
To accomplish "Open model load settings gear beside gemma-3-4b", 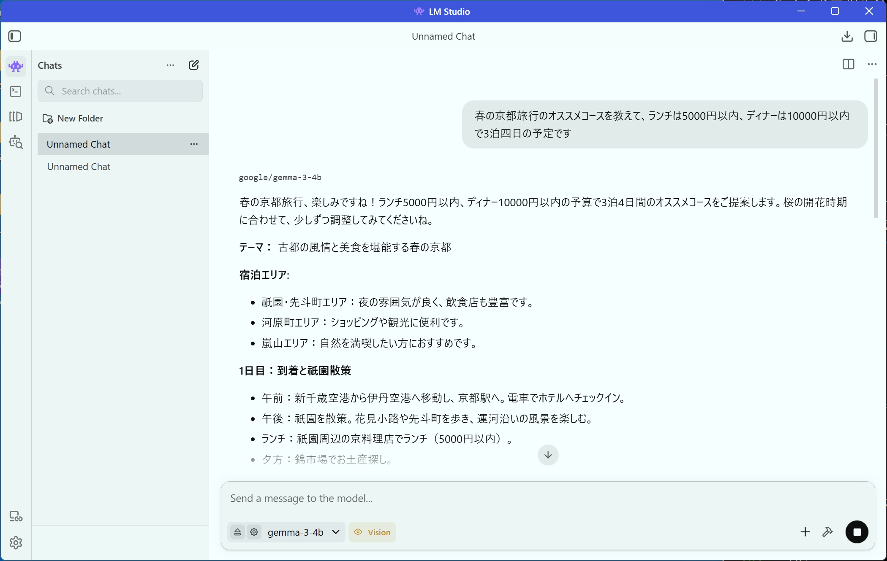I will (254, 532).
